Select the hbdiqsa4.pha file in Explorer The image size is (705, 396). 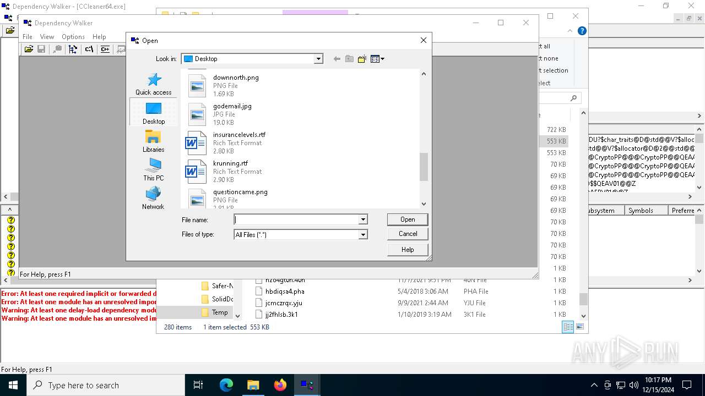[x=285, y=291]
